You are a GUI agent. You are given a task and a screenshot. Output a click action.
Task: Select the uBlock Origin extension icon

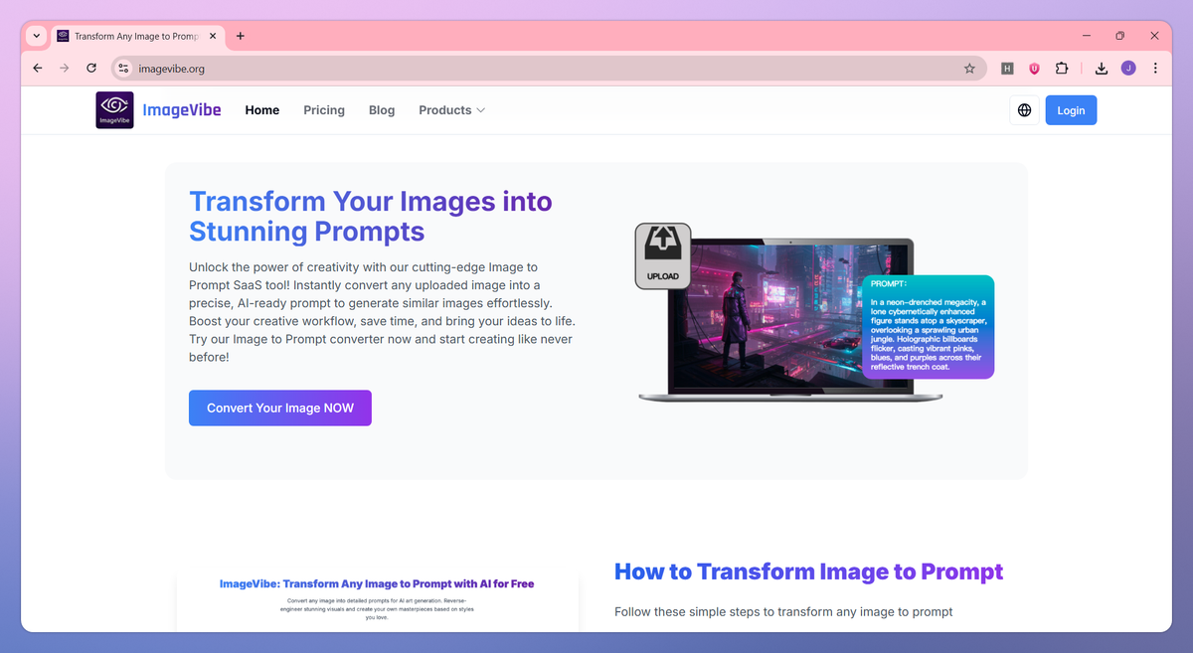(1034, 68)
